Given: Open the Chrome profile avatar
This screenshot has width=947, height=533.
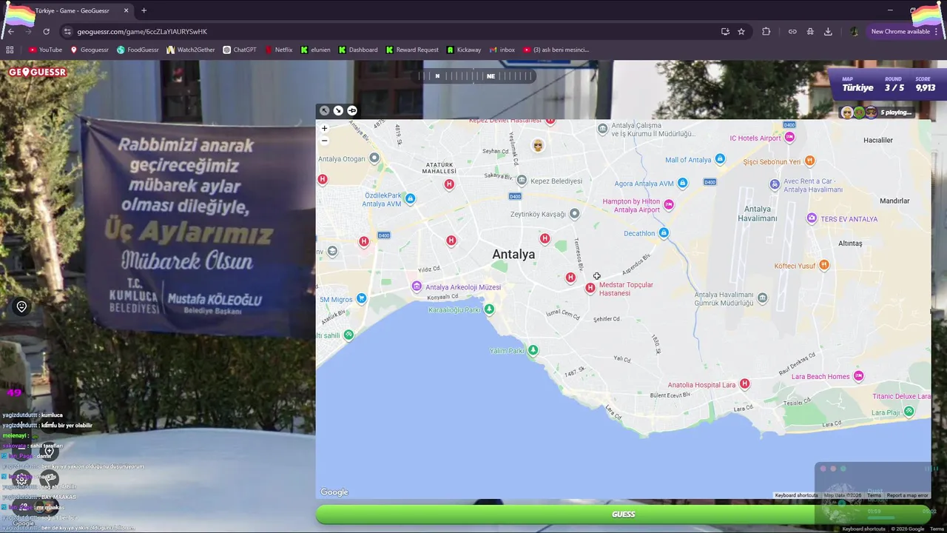Looking at the screenshot, I should pyautogui.click(x=854, y=31).
